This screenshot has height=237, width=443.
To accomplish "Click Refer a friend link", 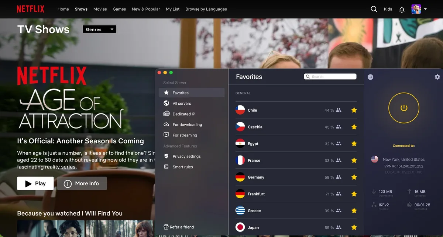I will tap(179, 227).
